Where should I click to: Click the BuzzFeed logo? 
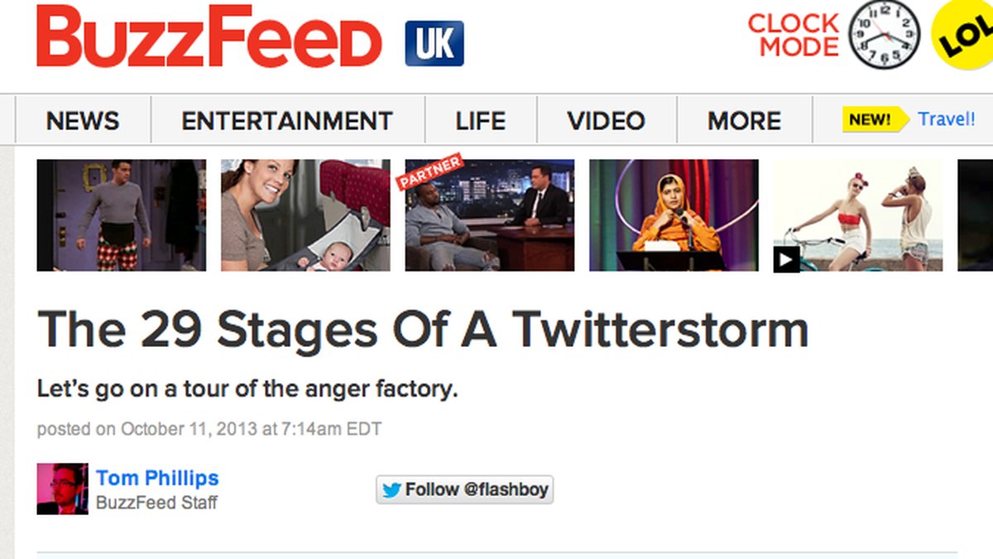coord(209,37)
